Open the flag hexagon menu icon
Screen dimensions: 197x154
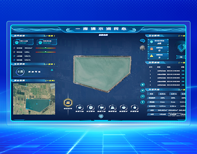coord(101,108)
